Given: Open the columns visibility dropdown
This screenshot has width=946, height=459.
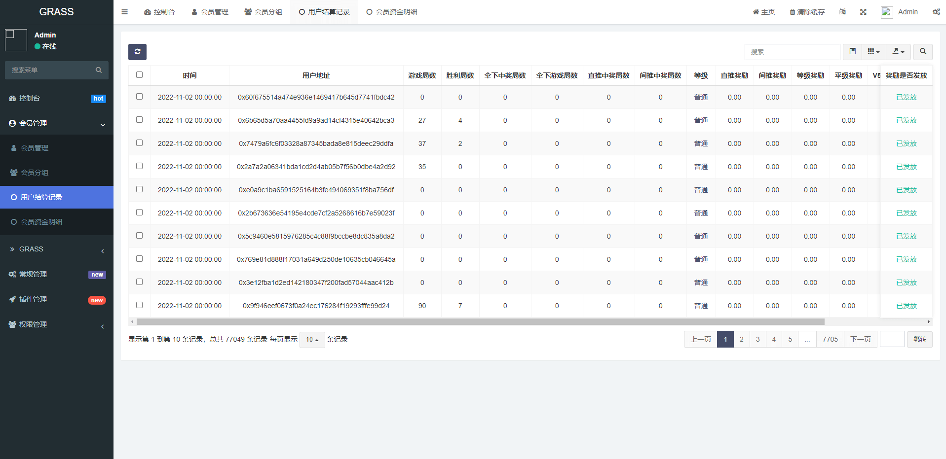Looking at the screenshot, I should pos(873,52).
